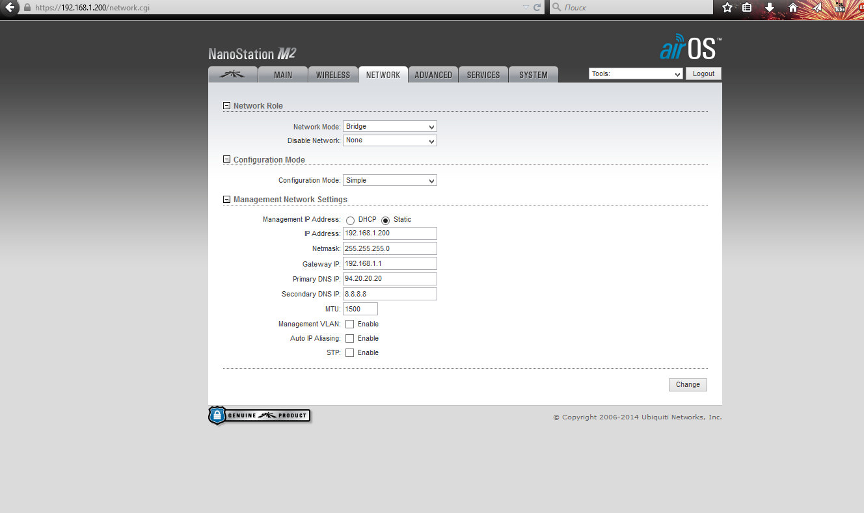Viewport: 864px width, 513px height.
Task: Enable the Management VLAN checkbox
Action: coord(349,324)
